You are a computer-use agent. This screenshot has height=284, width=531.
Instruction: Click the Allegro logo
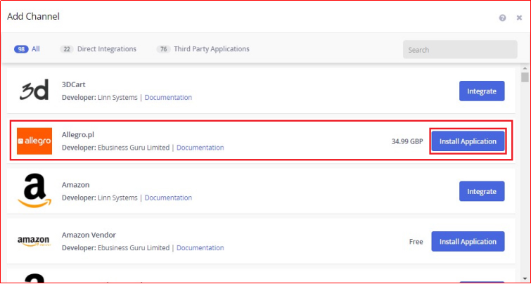[x=34, y=141]
